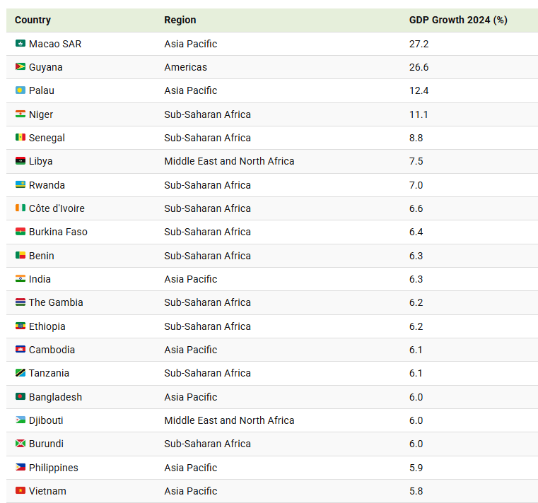Click The Gambia country name
Screen dimensions: 538x503
[56, 302]
